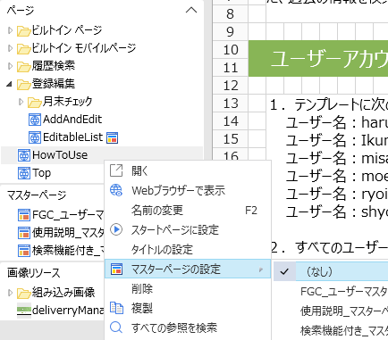Select 検索機能付き_マスタ in submenu
Screen dimensions: 388x340
[x=331, y=330]
